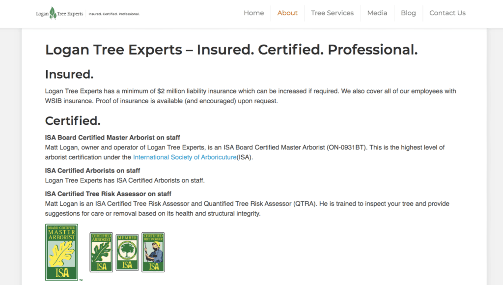Click the main page title heading
Viewport: 503px width, 285px height.
[x=231, y=50]
